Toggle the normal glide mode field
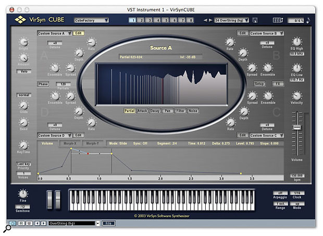This screenshot has width=323, height=236. (24, 95)
